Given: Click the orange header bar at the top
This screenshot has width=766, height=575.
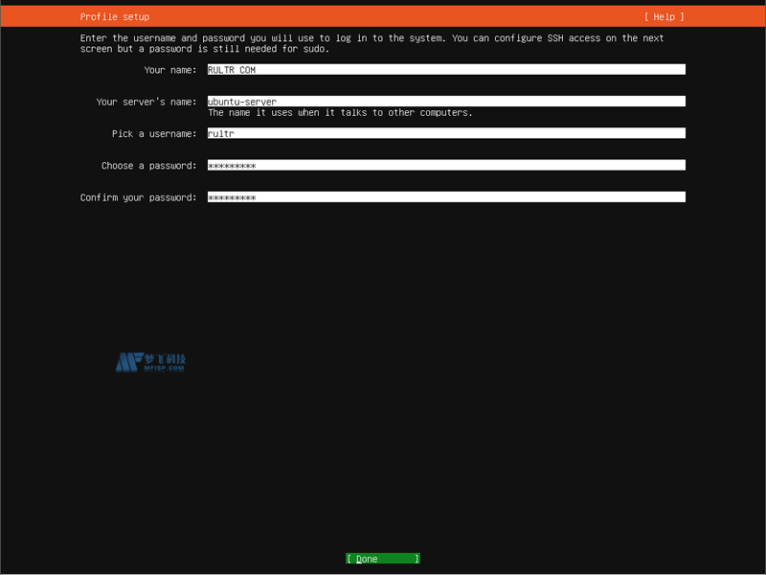Looking at the screenshot, I should tap(383, 16).
